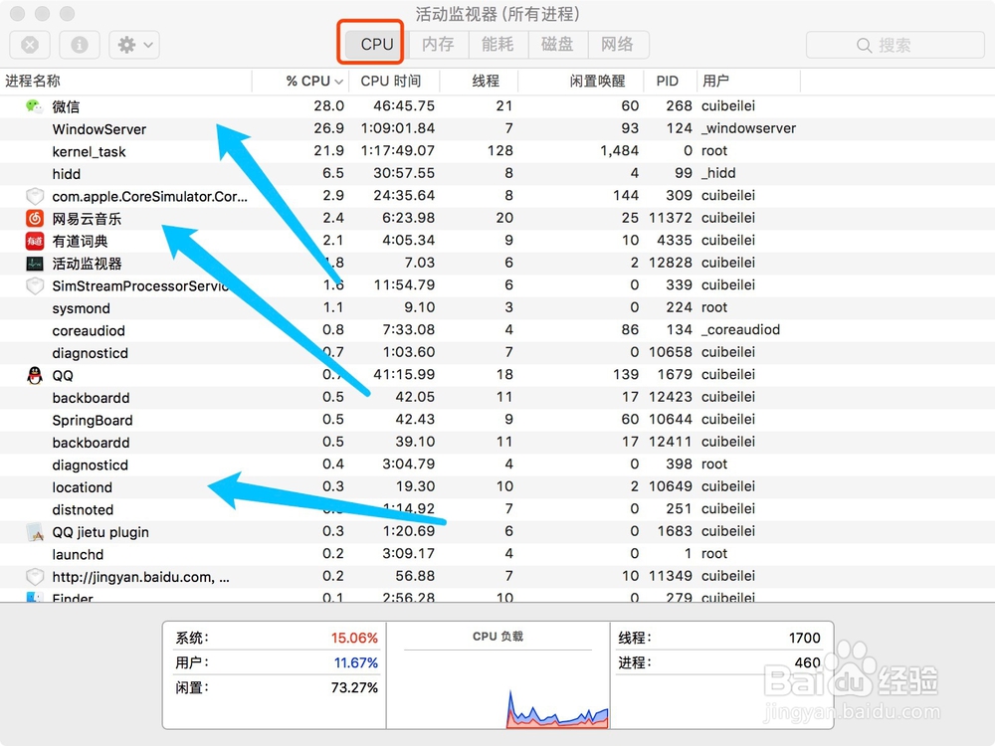Open the process info inspector icon
The height and width of the screenshot is (746, 995).
pyautogui.click(x=80, y=45)
